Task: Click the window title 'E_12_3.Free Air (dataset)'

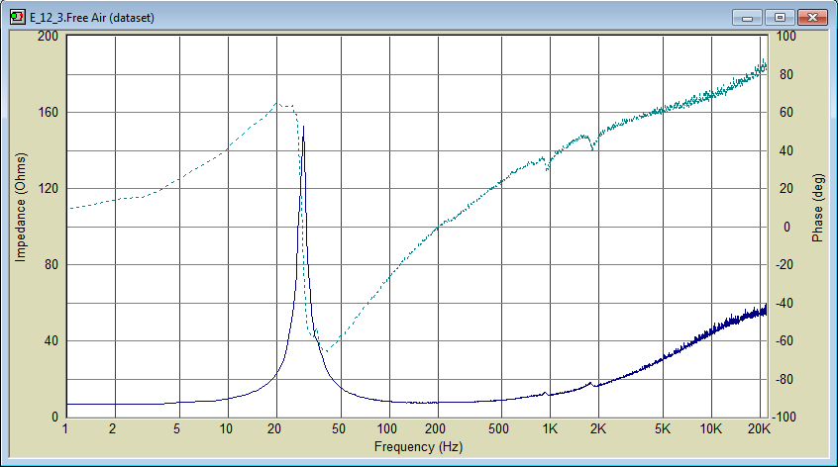Action: 92,18
